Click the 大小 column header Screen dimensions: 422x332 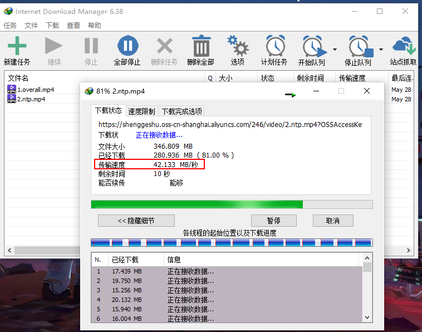tap(237, 78)
